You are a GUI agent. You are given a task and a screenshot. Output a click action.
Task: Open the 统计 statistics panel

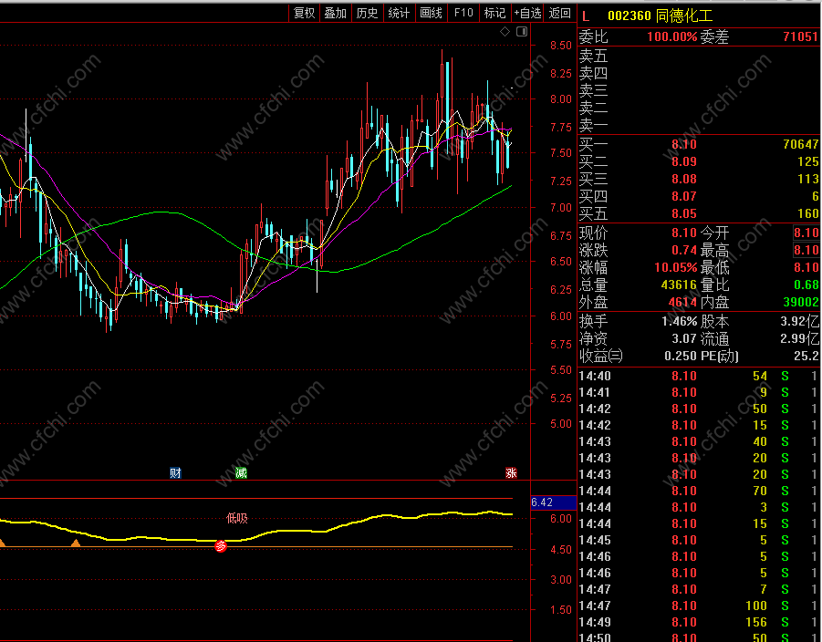[399, 13]
